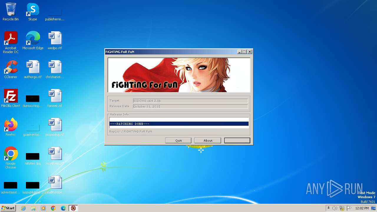Select the authorgo.rtf file
377x212 pixels.
33,69
